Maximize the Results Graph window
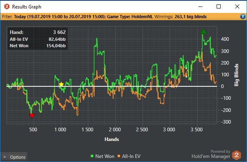This screenshot has height=162, width=247. [x=219, y=6]
